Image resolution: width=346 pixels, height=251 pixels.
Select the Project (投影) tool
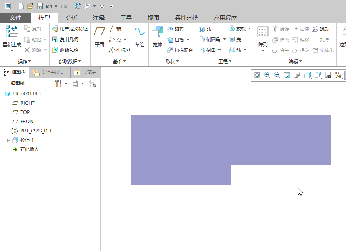pyautogui.click(x=321, y=29)
